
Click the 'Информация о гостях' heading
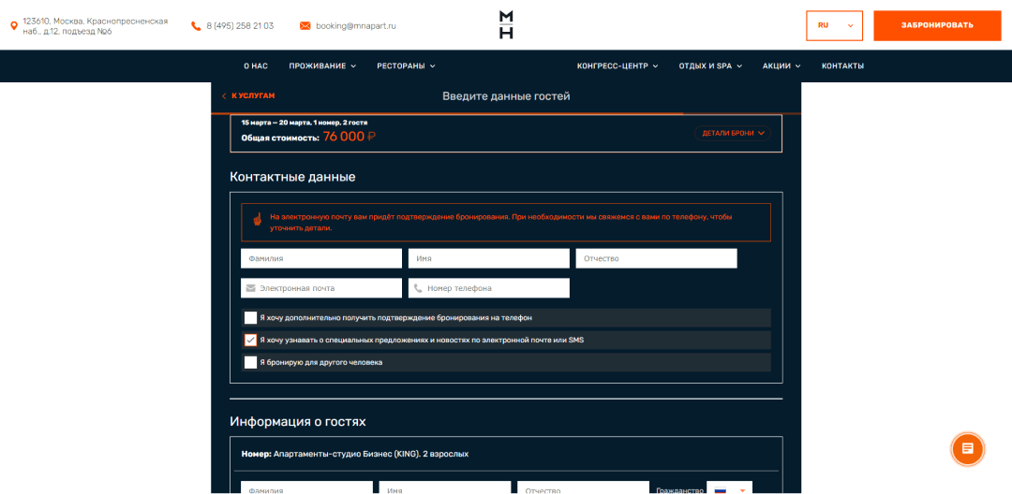point(298,422)
